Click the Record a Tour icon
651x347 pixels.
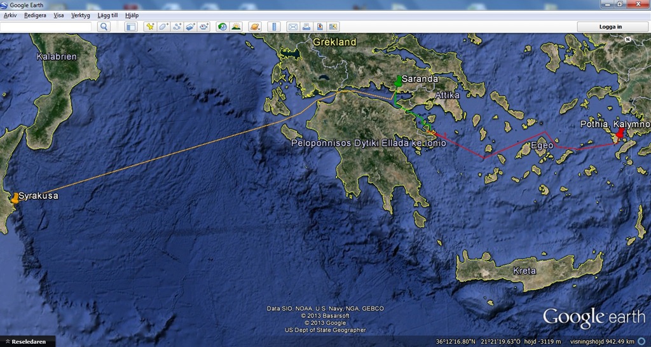click(203, 27)
